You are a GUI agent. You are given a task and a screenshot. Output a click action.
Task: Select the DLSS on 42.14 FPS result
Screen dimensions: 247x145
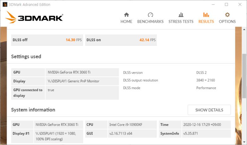121,40
